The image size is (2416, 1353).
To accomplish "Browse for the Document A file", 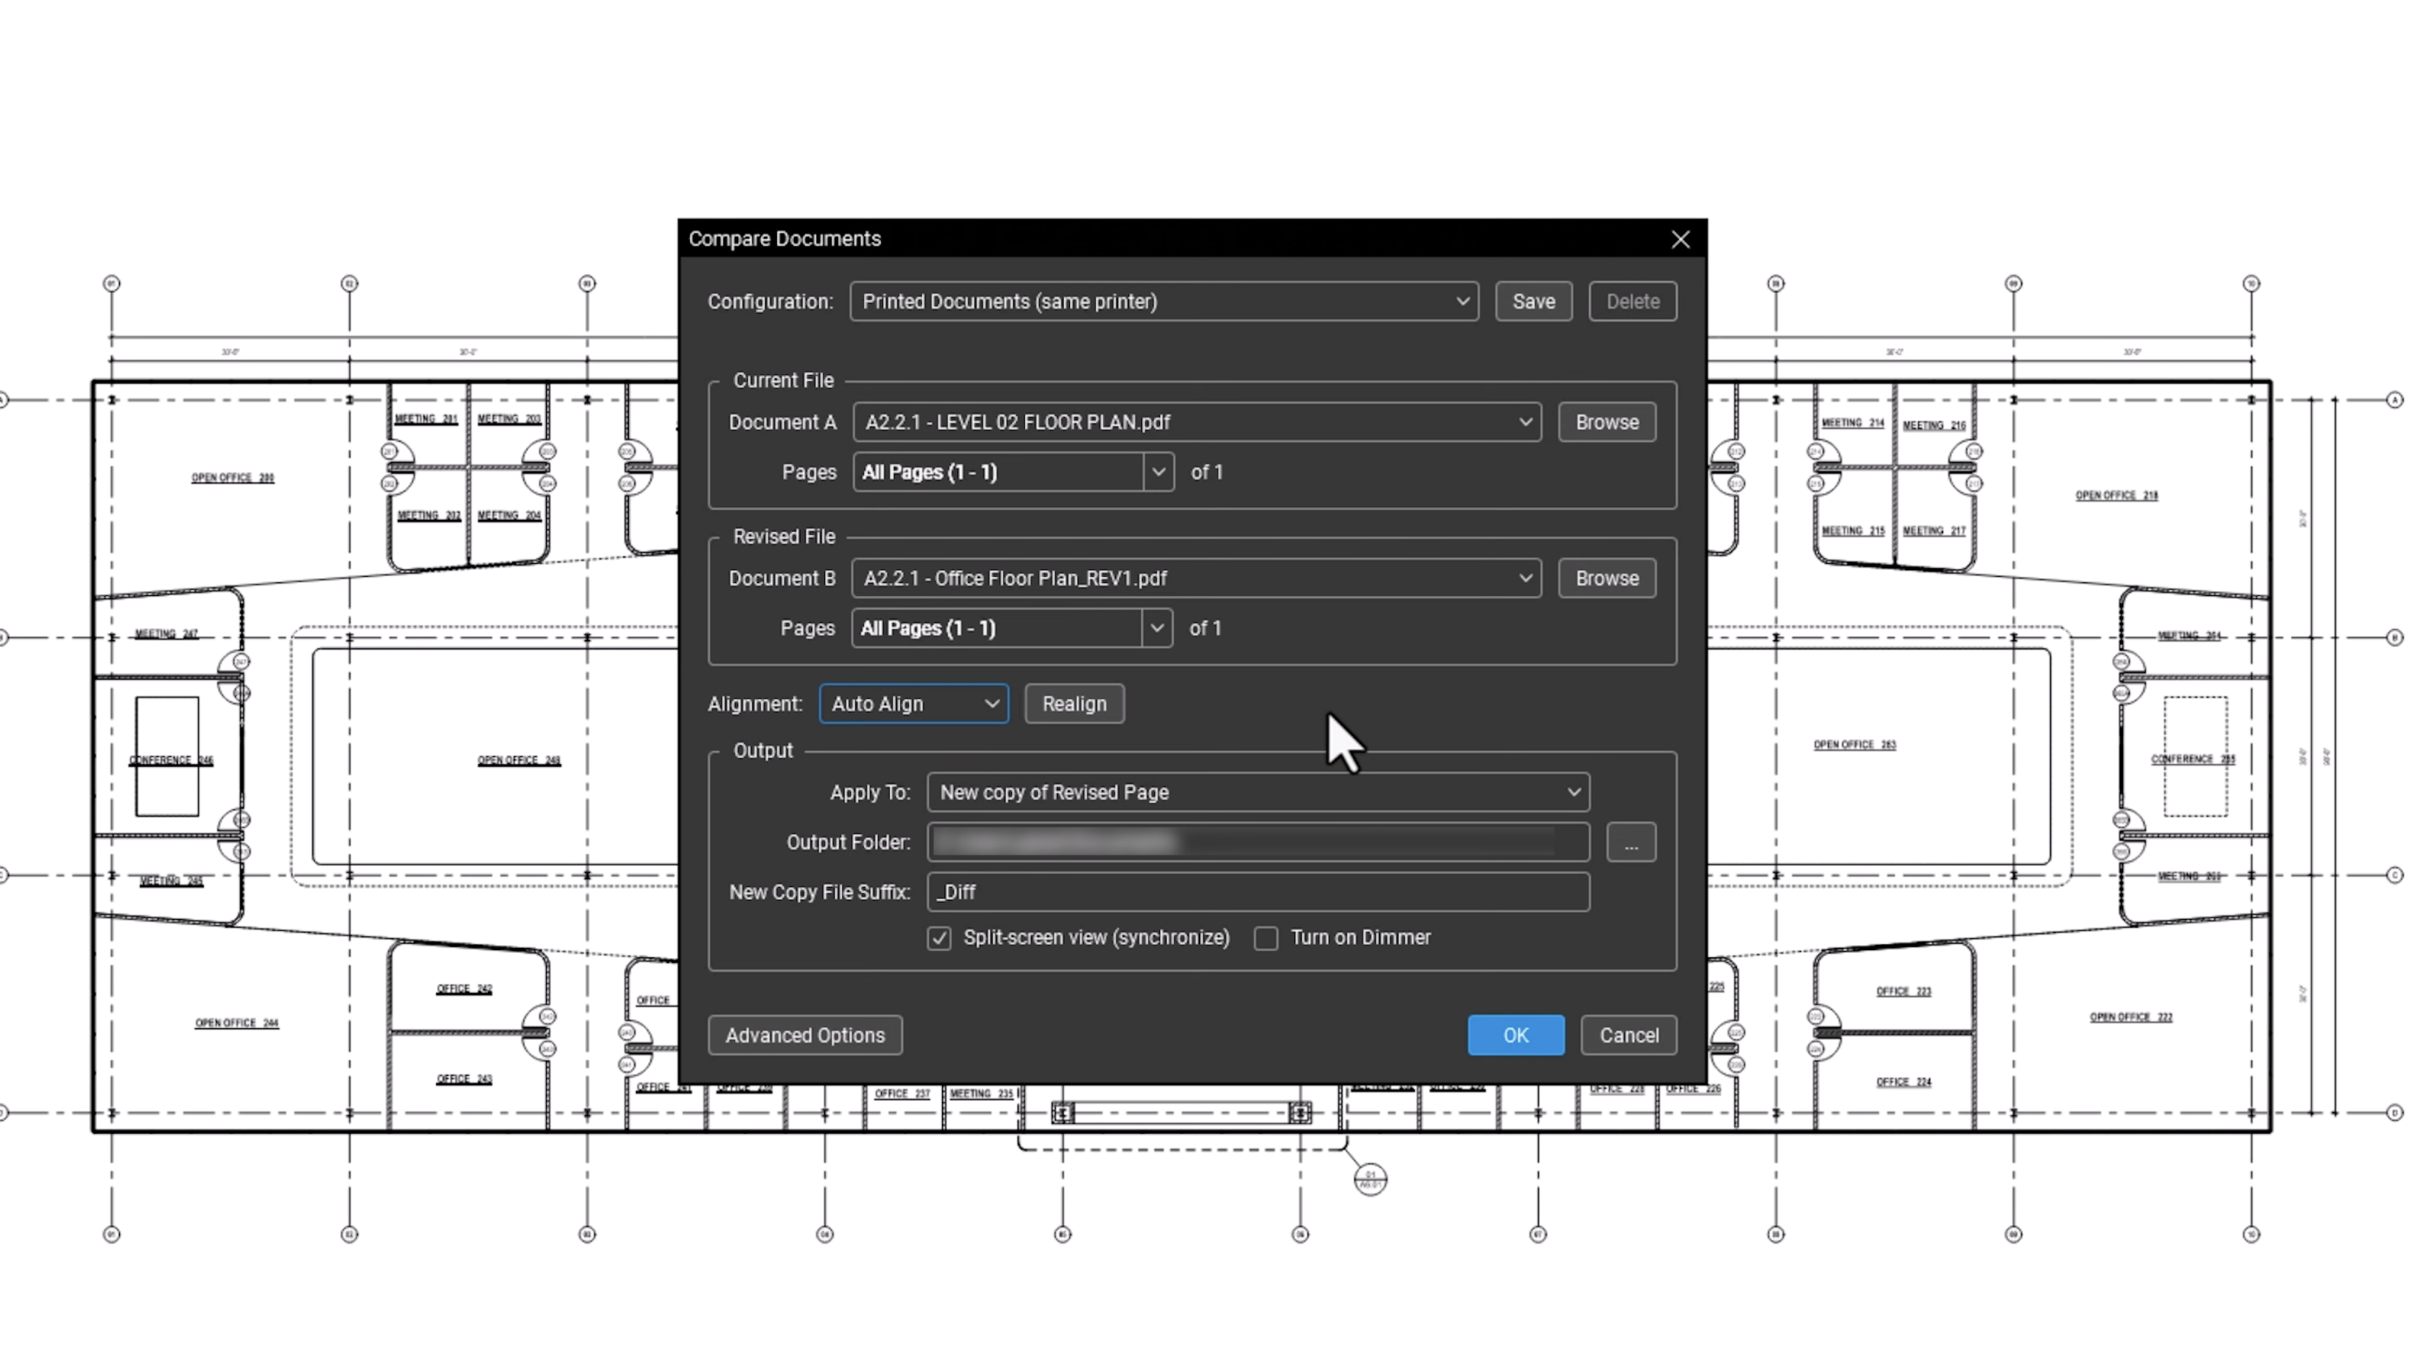I will pyautogui.click(x=1605, y=422).
